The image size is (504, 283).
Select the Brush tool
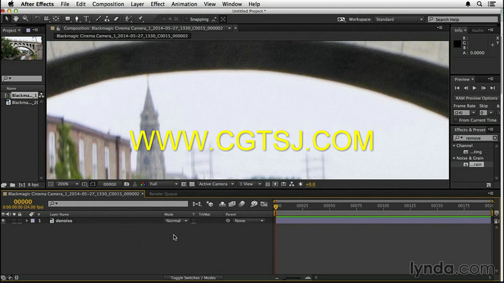pyautogui.click(x=98, y=19)
